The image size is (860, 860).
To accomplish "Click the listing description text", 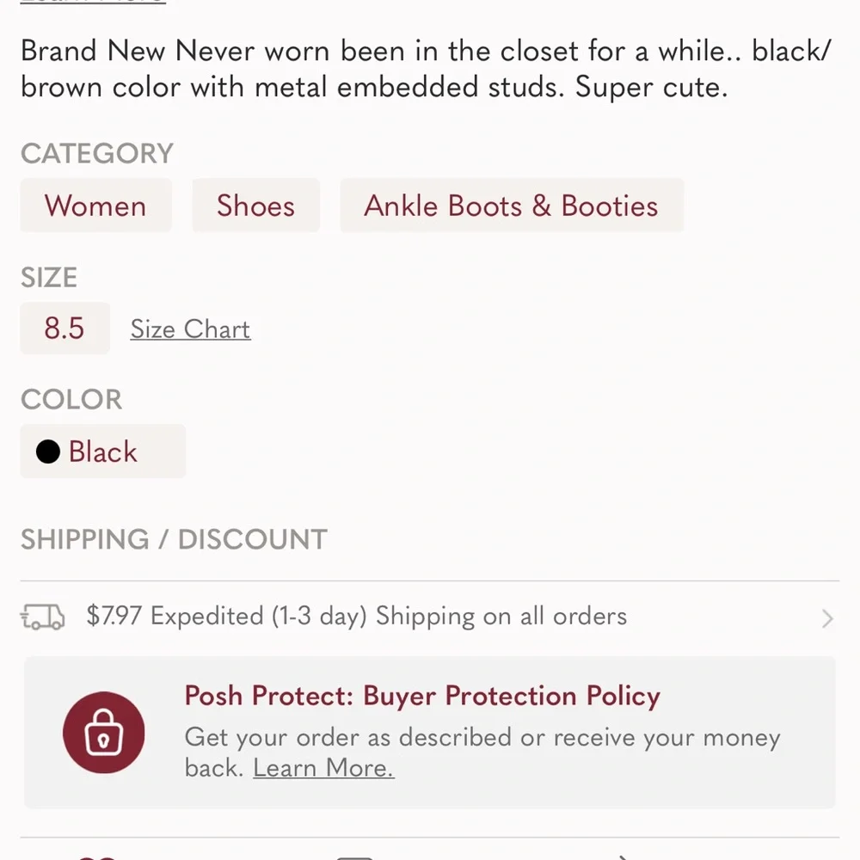I will [426, 69].
